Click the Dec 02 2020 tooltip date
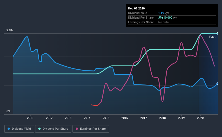This screenshot has width=222, height=137. [137, 8]
